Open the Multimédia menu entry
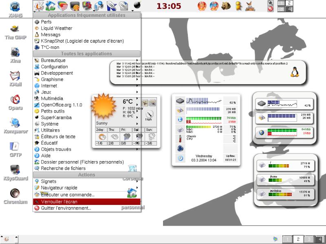Screen dimensions: 326x244 coord(87,98)
